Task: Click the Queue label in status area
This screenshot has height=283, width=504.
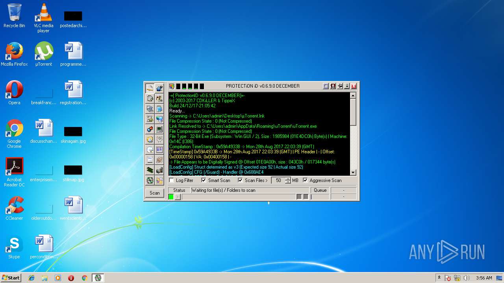Action: click(x=320, y=190)
